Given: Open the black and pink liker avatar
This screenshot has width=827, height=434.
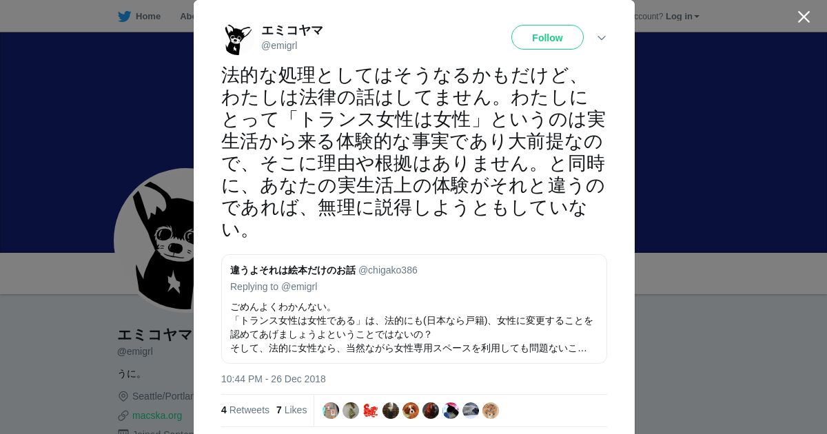Looking at the screenshot, I should tap(451, 411).
